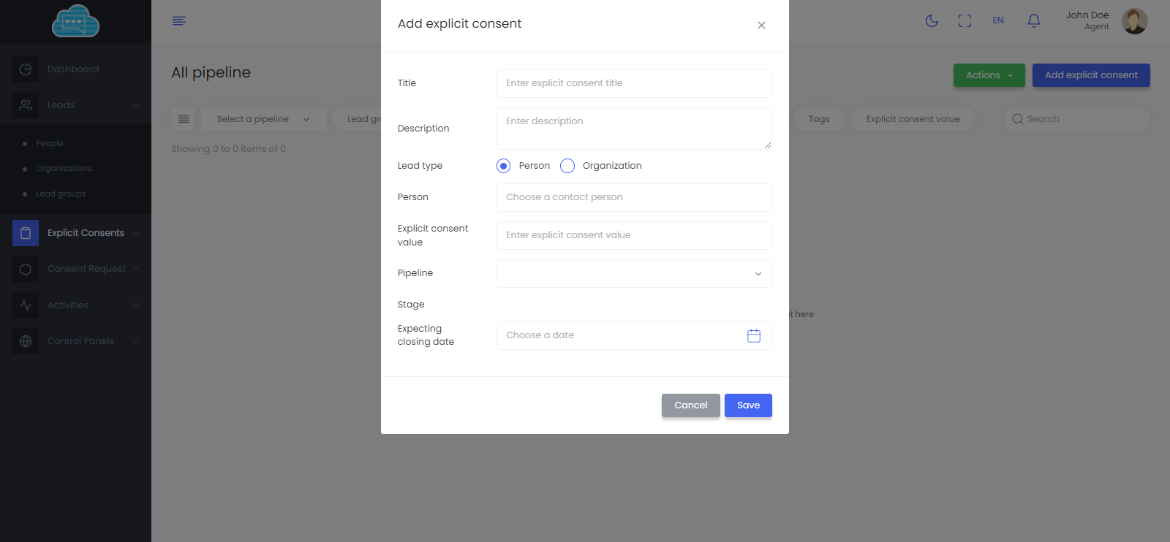Toggle dark mode moon icon
The height and width of the screenshot is (542, 1170).
click(932, 21)
